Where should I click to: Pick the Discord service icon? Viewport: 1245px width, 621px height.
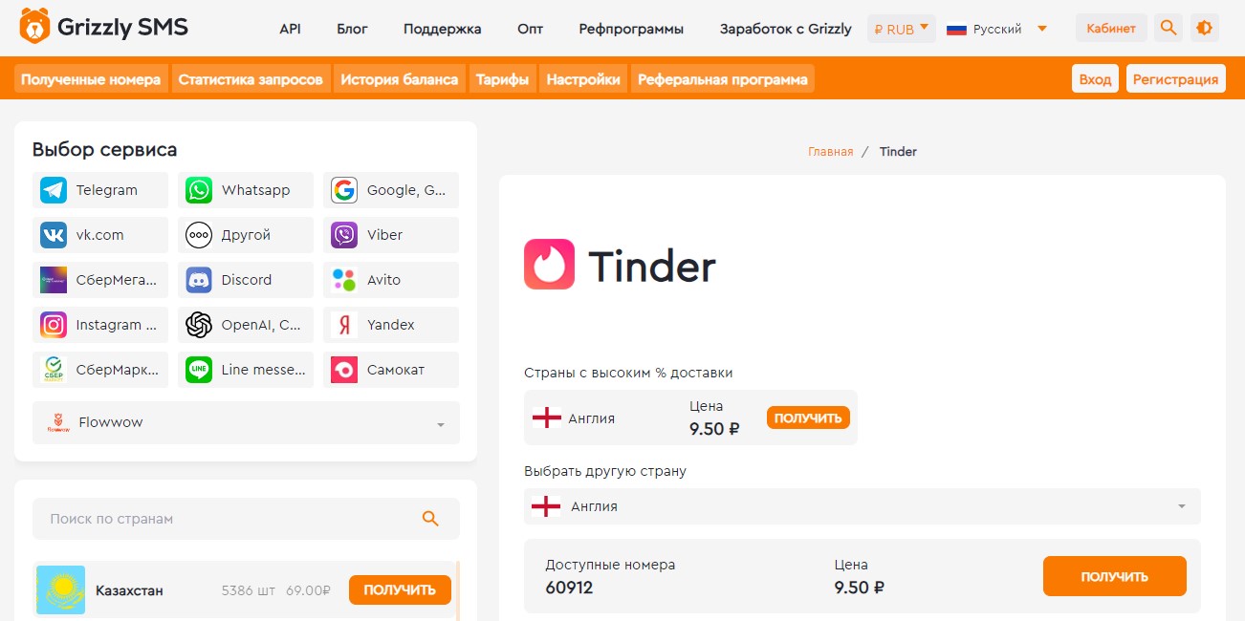click(199, 280)
